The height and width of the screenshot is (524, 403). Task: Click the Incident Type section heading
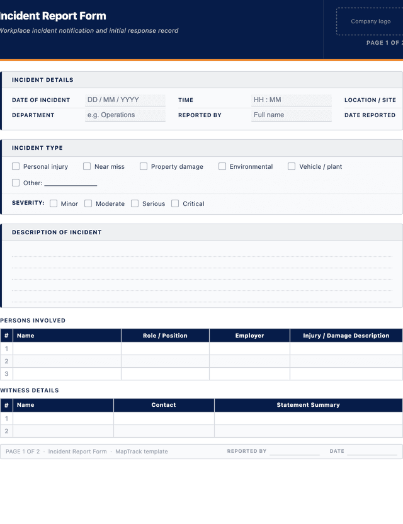[37, 148]
